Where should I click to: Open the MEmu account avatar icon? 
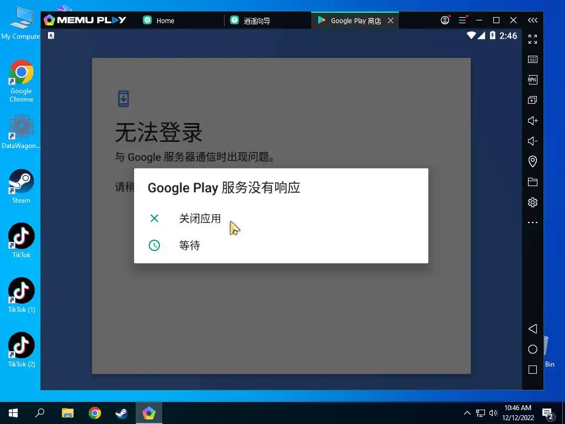tap(445, 20)
